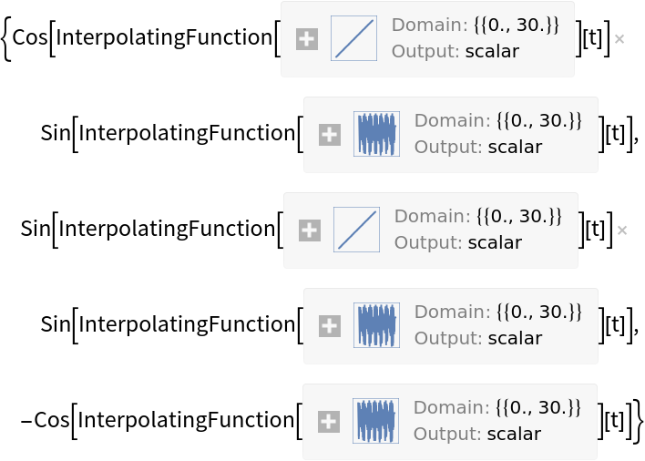The image size is (645, 461).
Task: Select the linear plot thumbnail in the third row
Action: pos(356,230)
